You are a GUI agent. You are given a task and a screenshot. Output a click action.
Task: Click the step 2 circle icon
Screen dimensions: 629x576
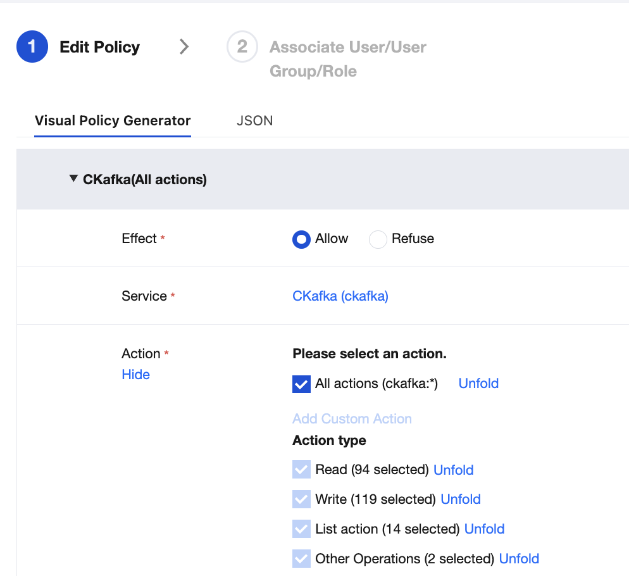pos(242,47)
